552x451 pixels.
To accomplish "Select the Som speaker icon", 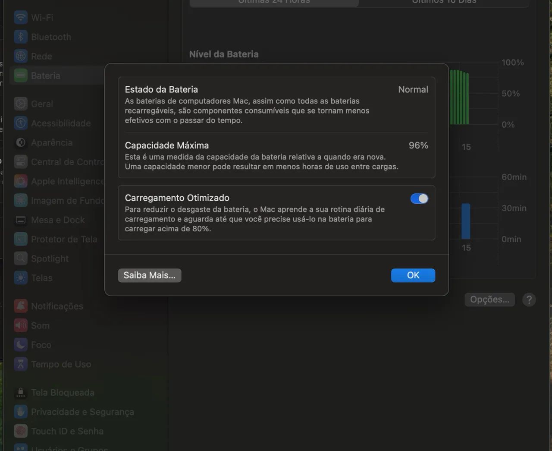I will [20, 325].
